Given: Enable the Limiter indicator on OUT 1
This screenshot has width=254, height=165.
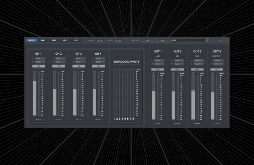Looking at the screenshot, I should (x=158, y=73).
